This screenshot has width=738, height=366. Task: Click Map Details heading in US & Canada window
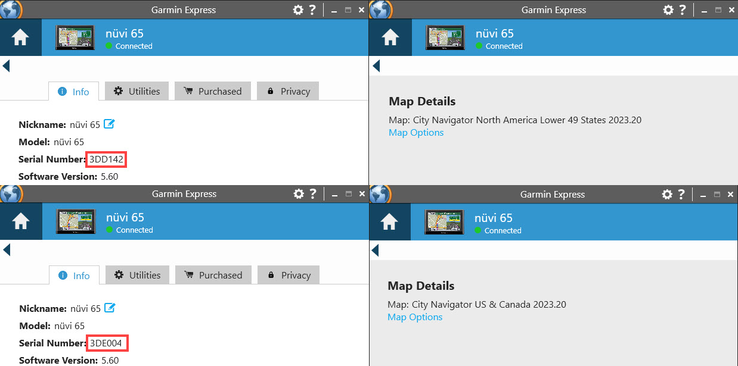click(421, 286)
